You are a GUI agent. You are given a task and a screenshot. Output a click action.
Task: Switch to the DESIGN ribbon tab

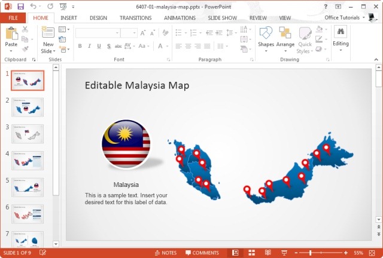[98, 18]
